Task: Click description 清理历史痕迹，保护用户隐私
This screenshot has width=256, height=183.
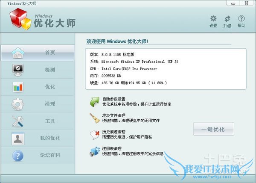Action: (x=127, y=137)
